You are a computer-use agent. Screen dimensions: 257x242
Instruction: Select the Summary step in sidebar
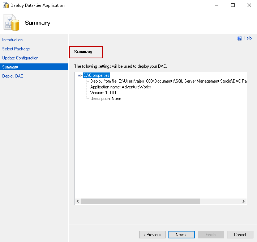pos(10,67)
